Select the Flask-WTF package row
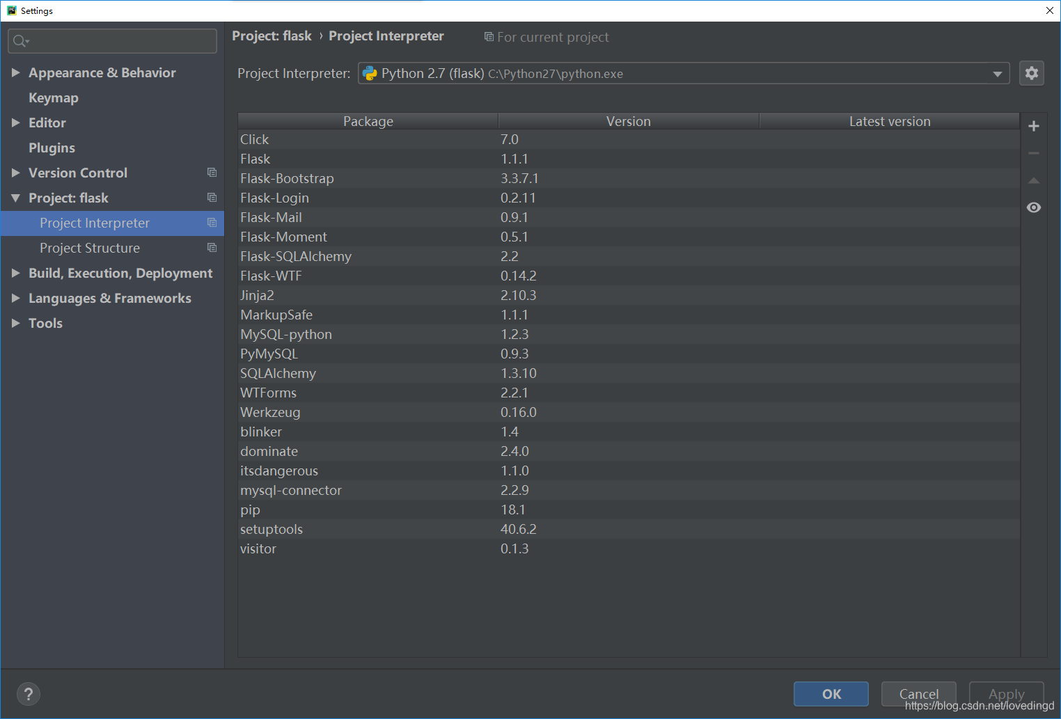1061x719 pixels. pos(629,276)
